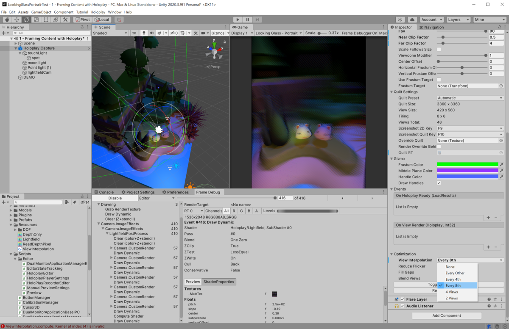Open Mine layout dropdown
This screenshot has width=509, height=329.
pos(490,19)
